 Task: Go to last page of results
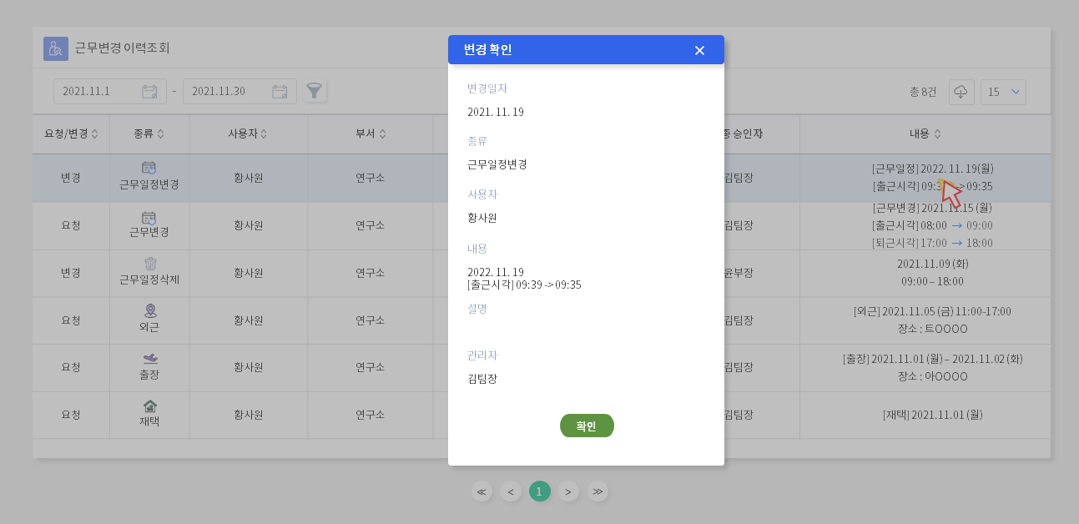point(597,491)
